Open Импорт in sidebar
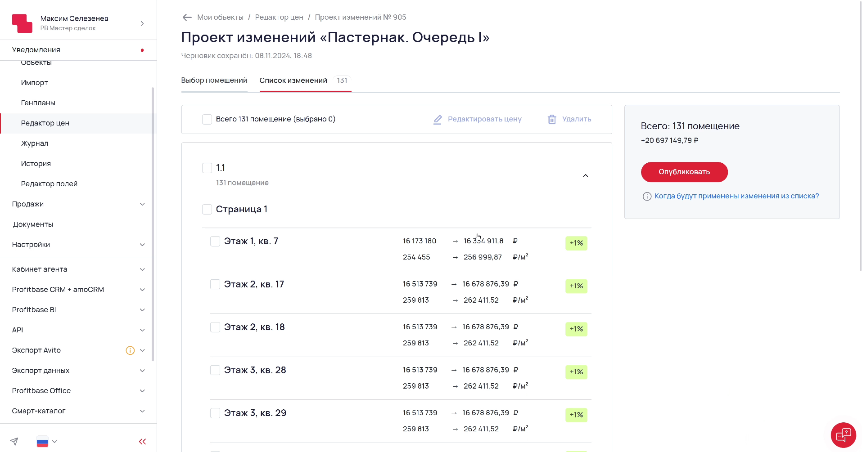 (34, 83)
